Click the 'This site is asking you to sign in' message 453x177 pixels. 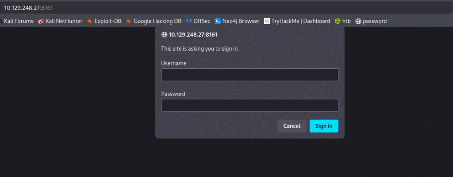click(200, 48)
